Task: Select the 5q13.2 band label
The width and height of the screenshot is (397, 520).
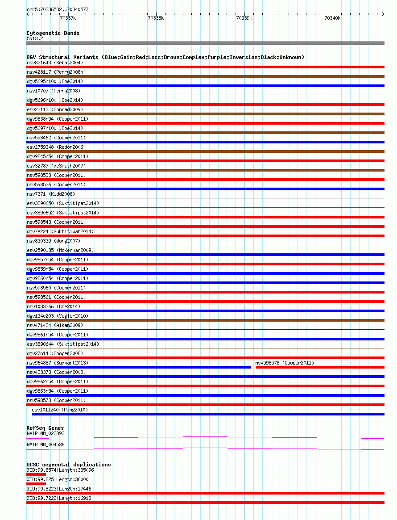Action: (35, 38)
